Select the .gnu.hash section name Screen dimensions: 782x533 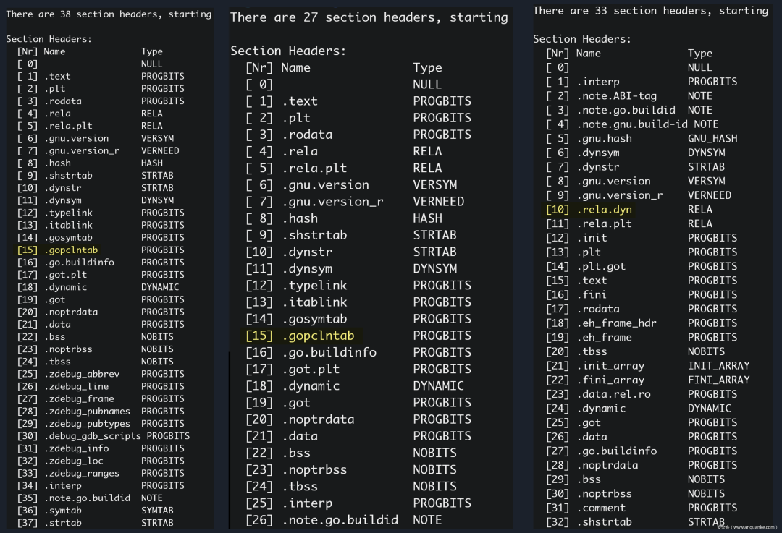[605, 138]
